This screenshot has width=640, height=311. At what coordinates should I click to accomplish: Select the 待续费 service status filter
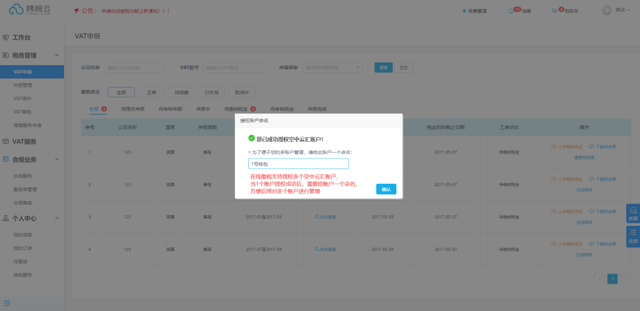pos(182,92)
